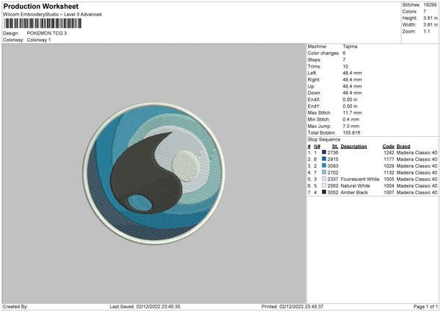Click the Max Jump value 7.0 mm
This screenshot has width=441, height=312.
pyautogui.click(x=351, y=126)
